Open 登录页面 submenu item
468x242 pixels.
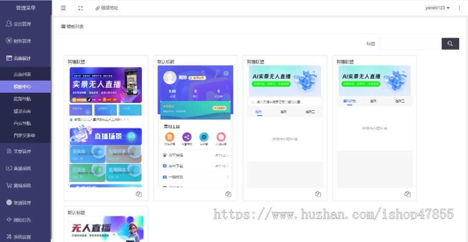point(25,111)
